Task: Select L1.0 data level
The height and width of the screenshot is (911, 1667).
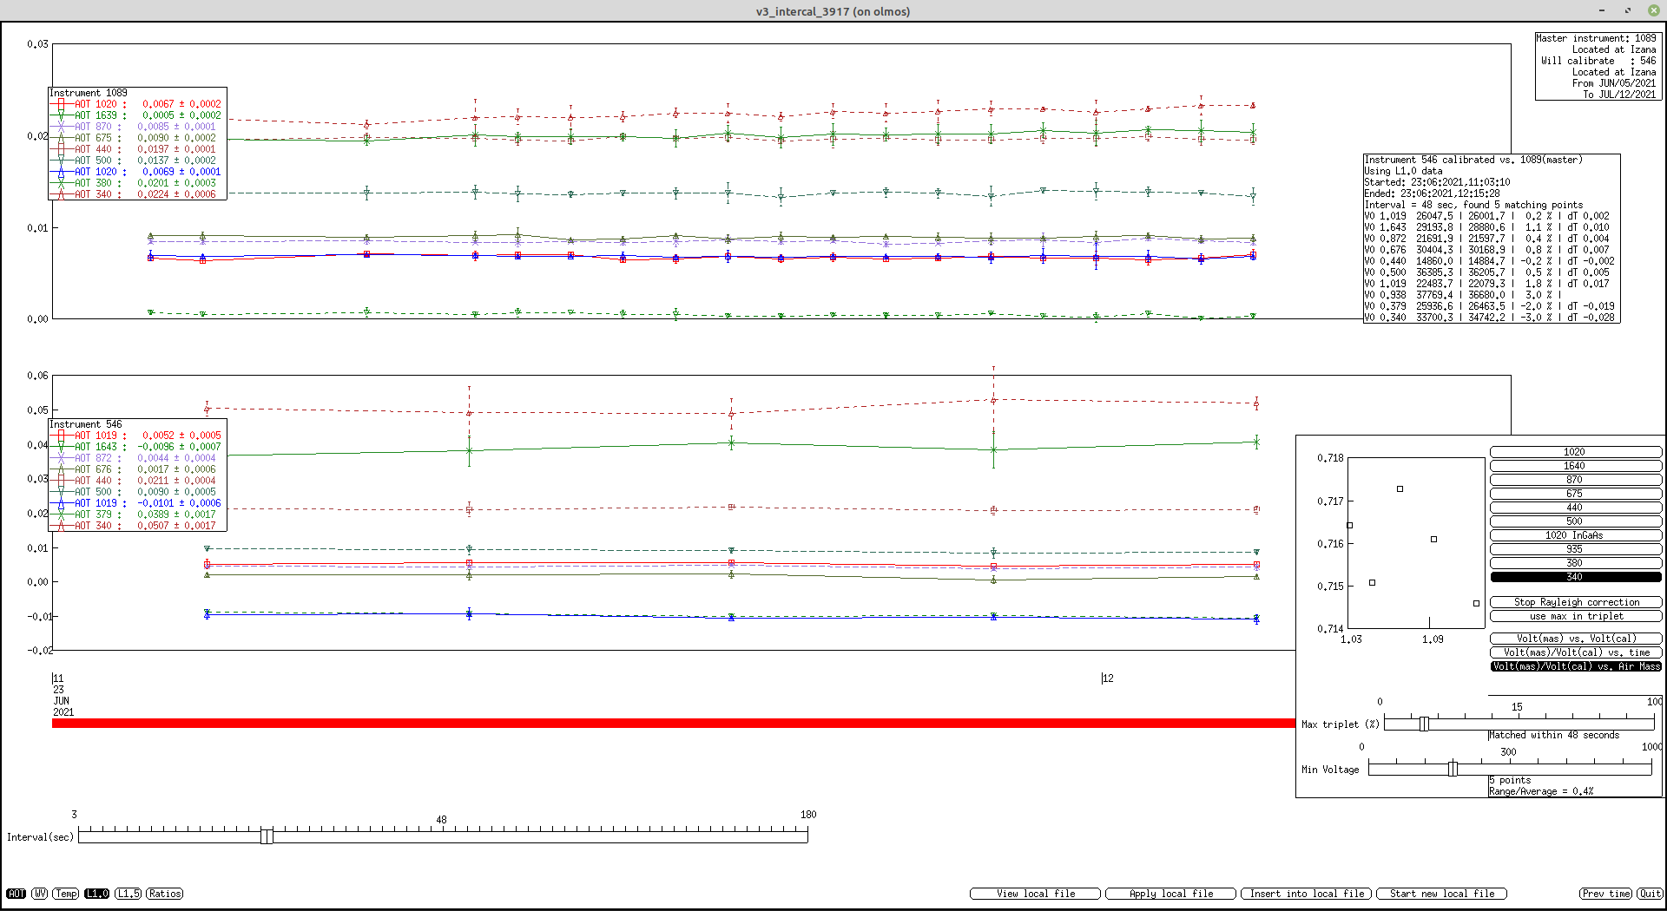Action: [97, 894]
